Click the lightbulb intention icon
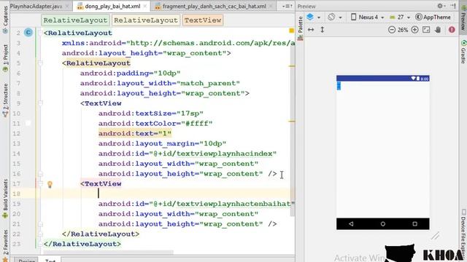 [50, 184]
